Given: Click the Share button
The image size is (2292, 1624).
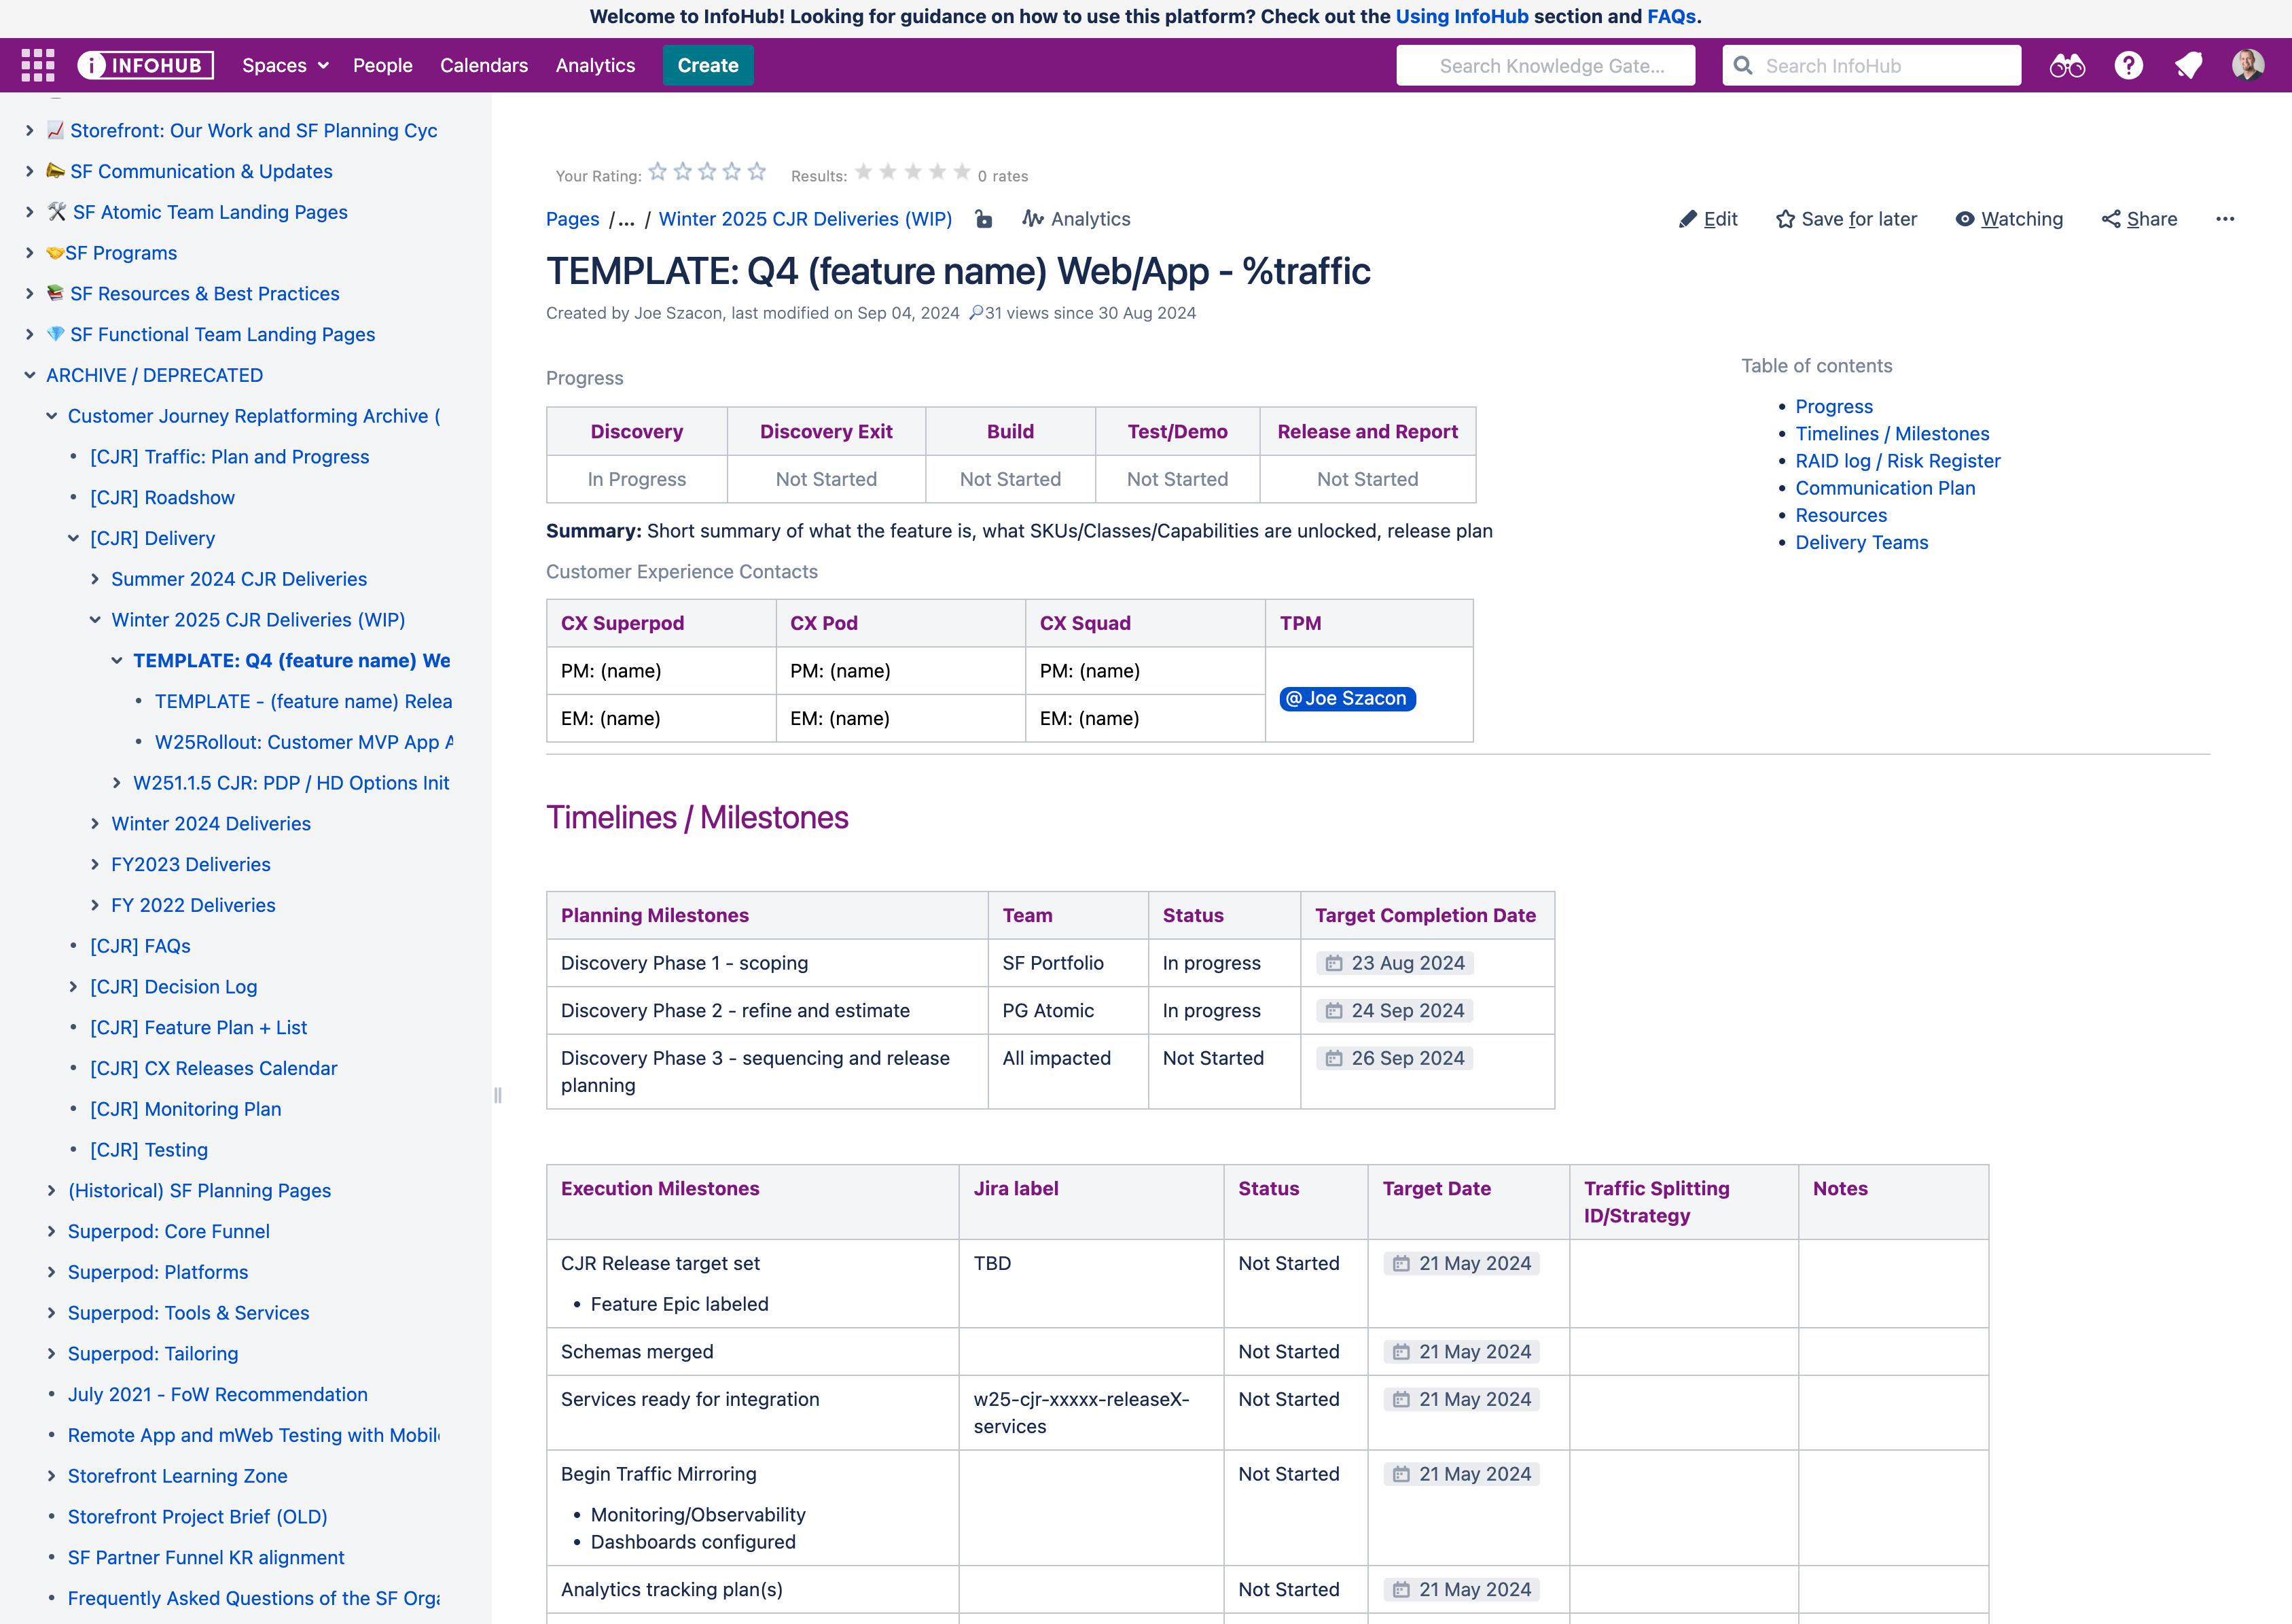Looking at the screenshot, I should (x=2139, y=219).
